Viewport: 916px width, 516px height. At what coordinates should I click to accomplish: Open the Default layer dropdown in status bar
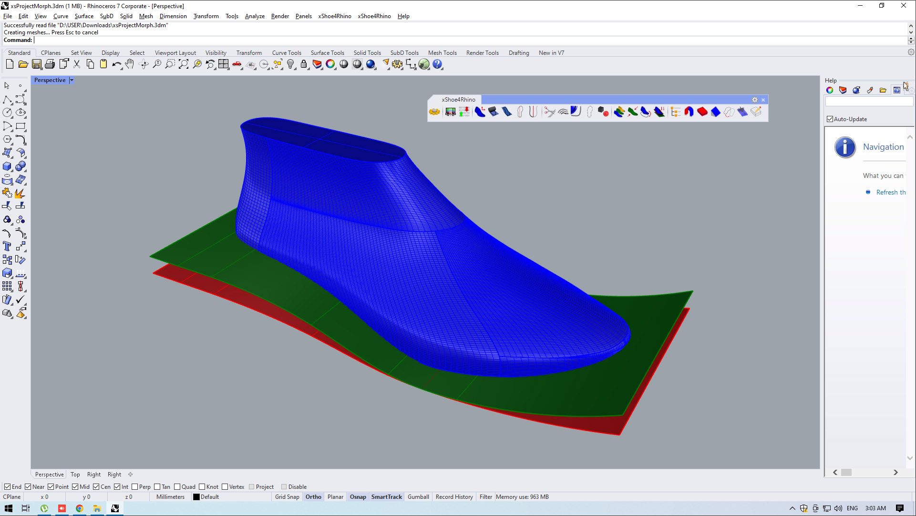[x=209, y=497]
